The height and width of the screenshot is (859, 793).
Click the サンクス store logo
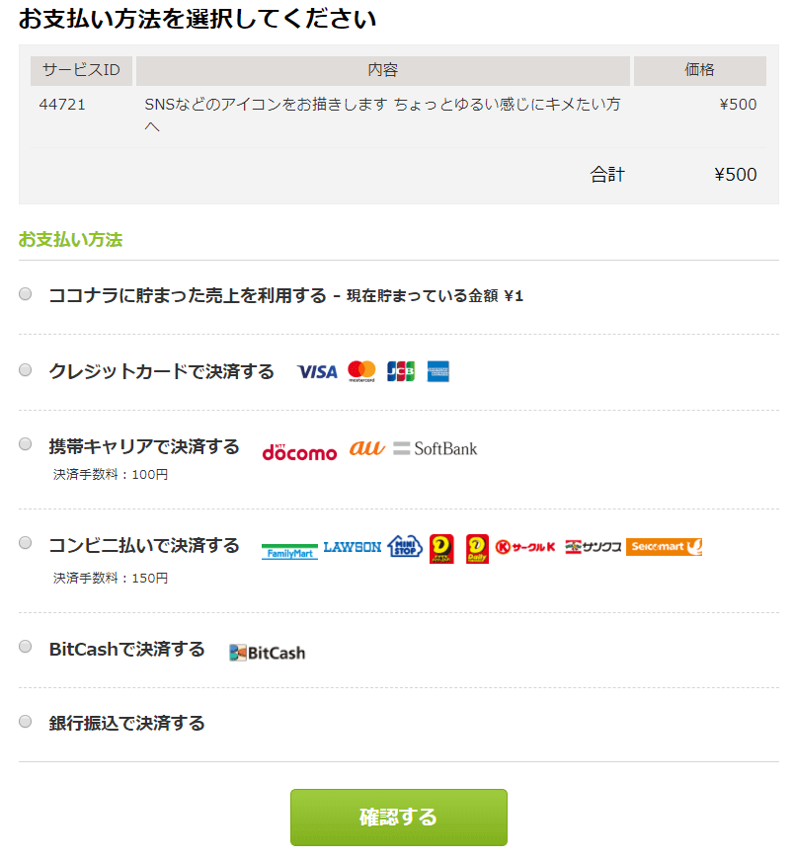point(594,547)
